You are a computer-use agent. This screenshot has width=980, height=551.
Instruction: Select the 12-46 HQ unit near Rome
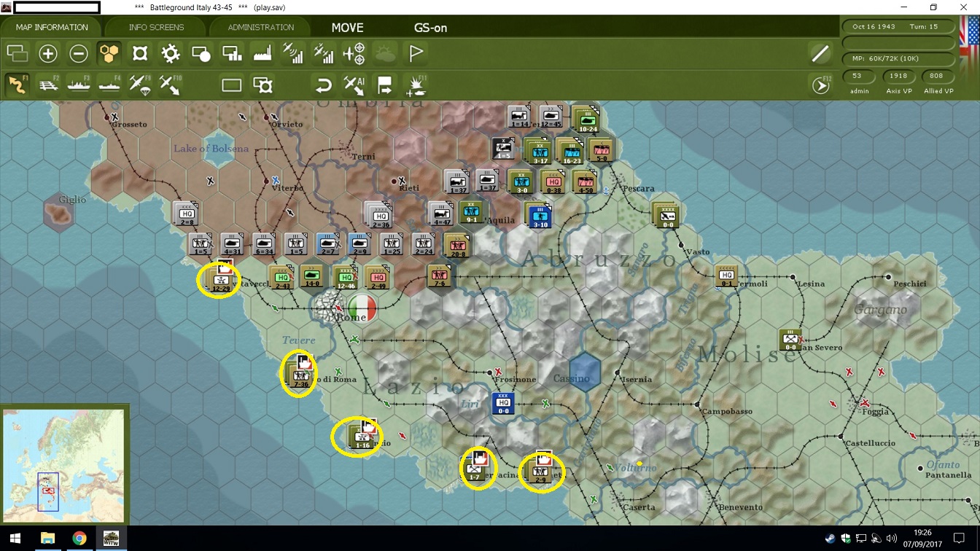click(x=346, y=277)
